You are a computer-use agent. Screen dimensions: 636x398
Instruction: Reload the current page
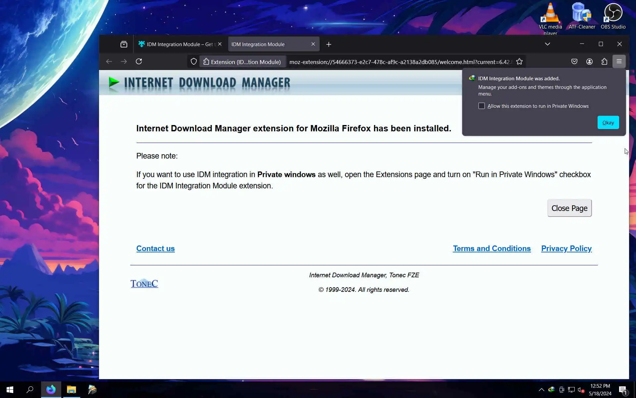(x=139, y=61)
